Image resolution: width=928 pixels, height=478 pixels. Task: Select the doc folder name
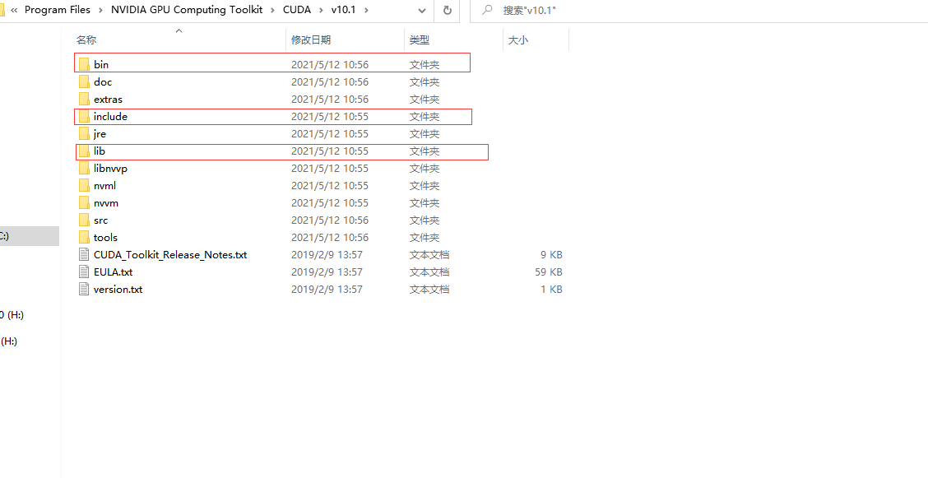click(x=103, y=81)
